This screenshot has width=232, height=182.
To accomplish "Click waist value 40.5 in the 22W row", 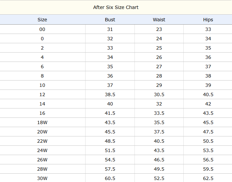I will tap(159, 141).
